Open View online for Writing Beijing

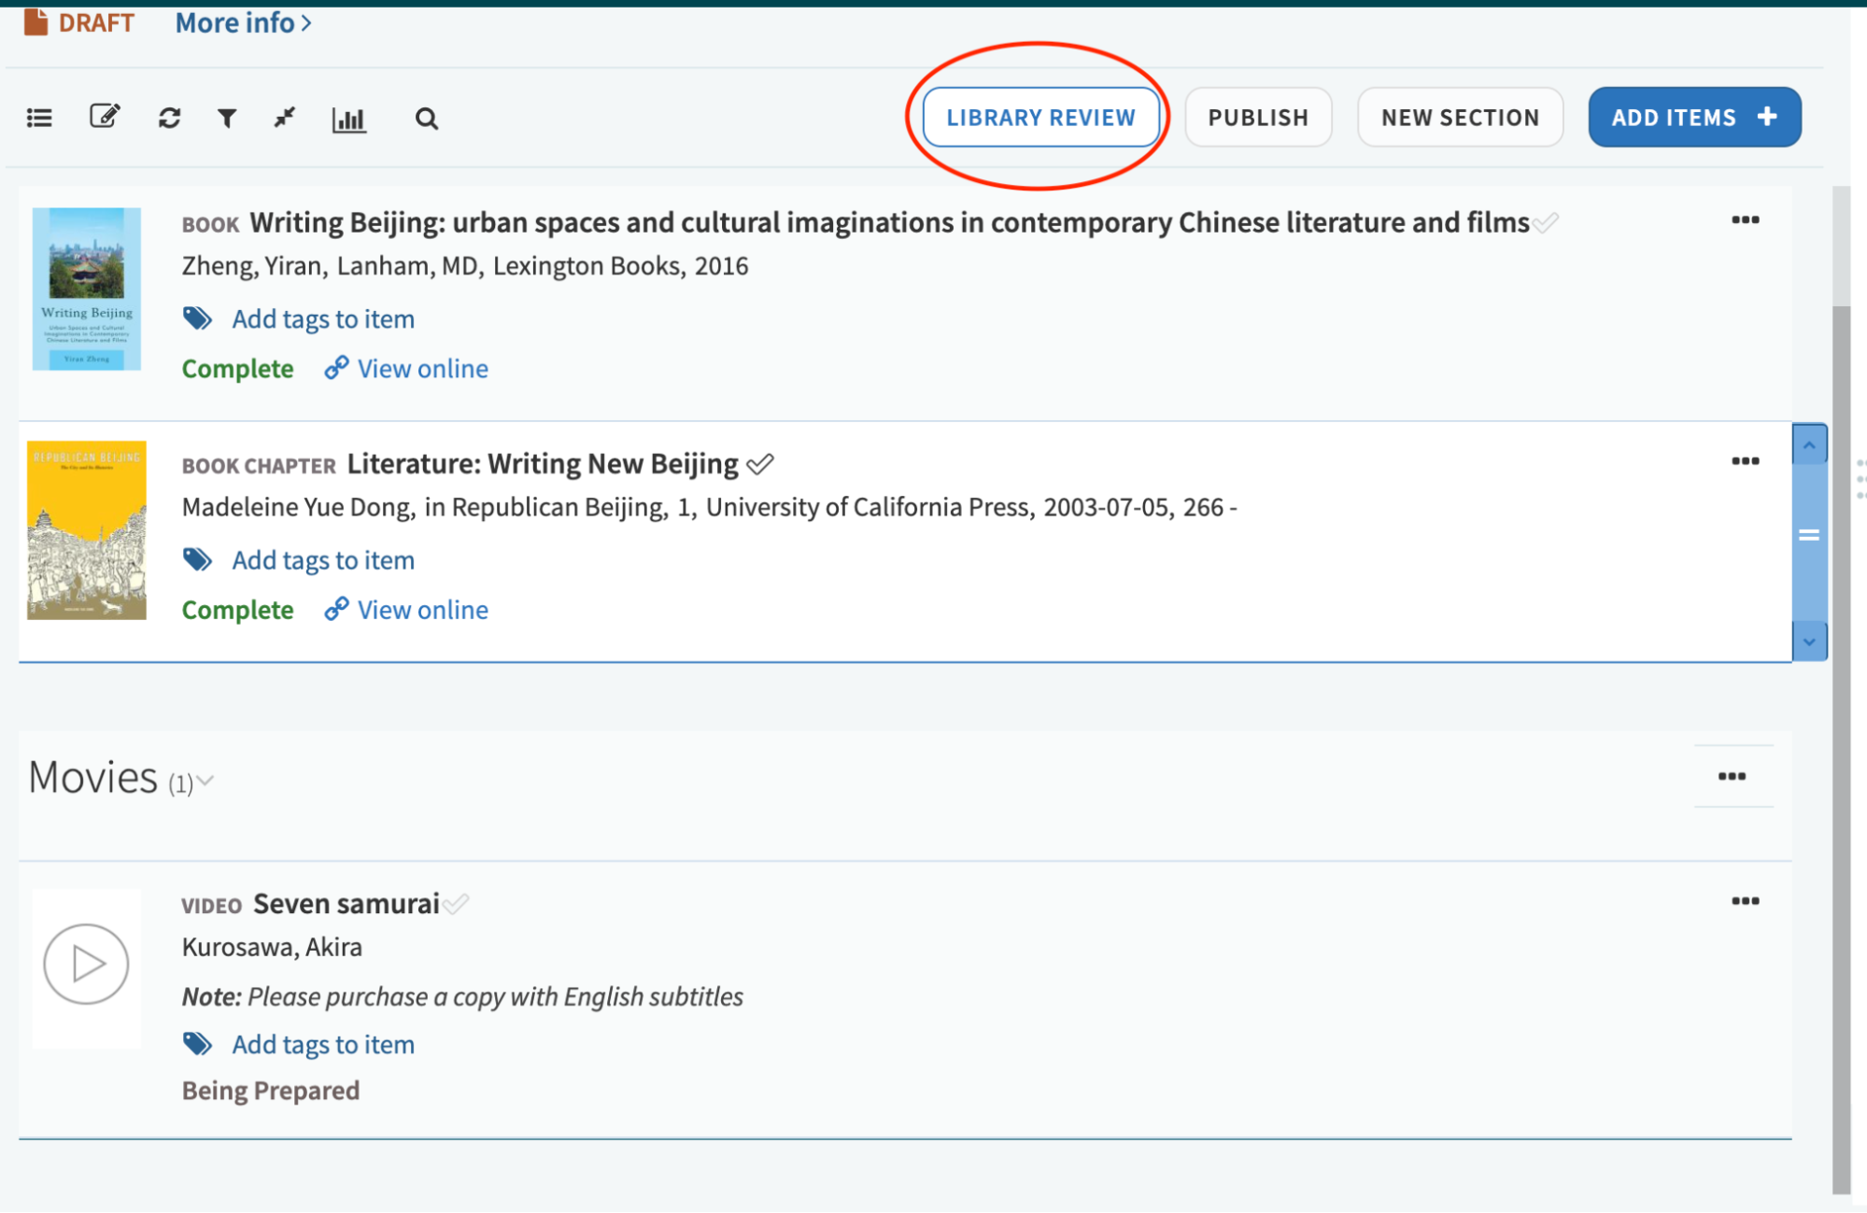click(422, 368)
